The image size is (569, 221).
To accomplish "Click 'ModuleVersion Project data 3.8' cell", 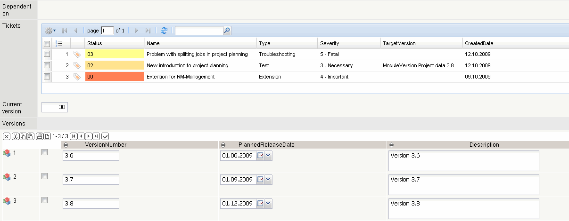I will (x=418, y=65).
